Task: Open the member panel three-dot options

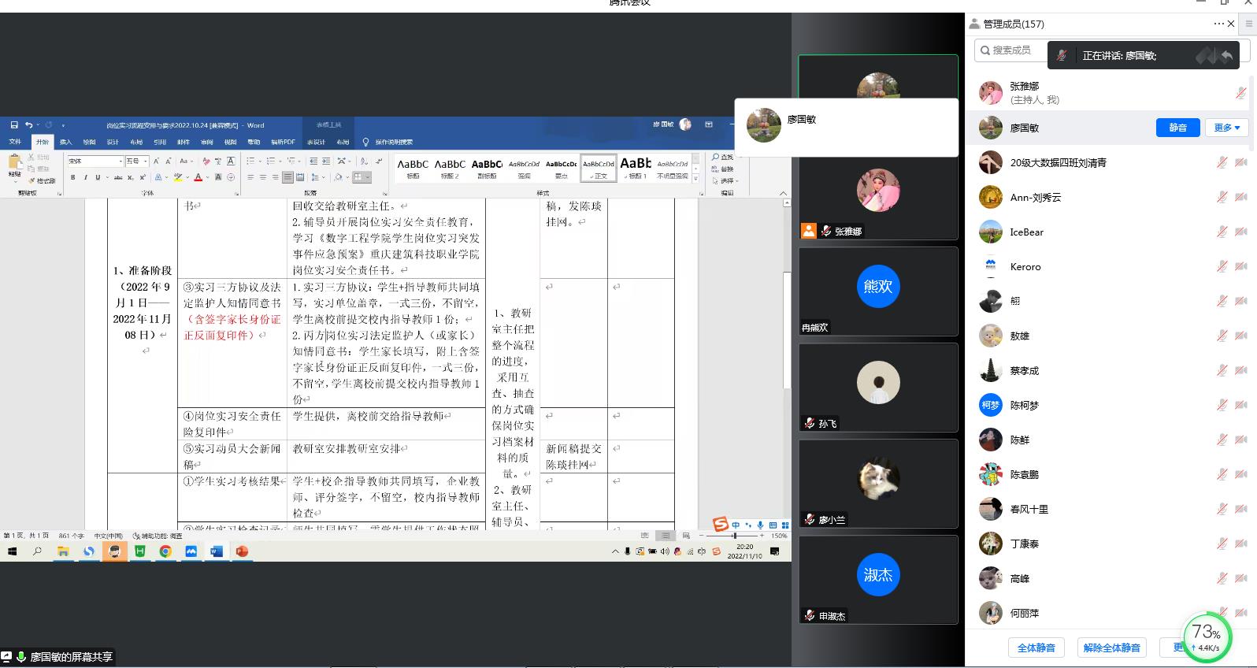Action: pyautogui.click(x=1218, y=24)
